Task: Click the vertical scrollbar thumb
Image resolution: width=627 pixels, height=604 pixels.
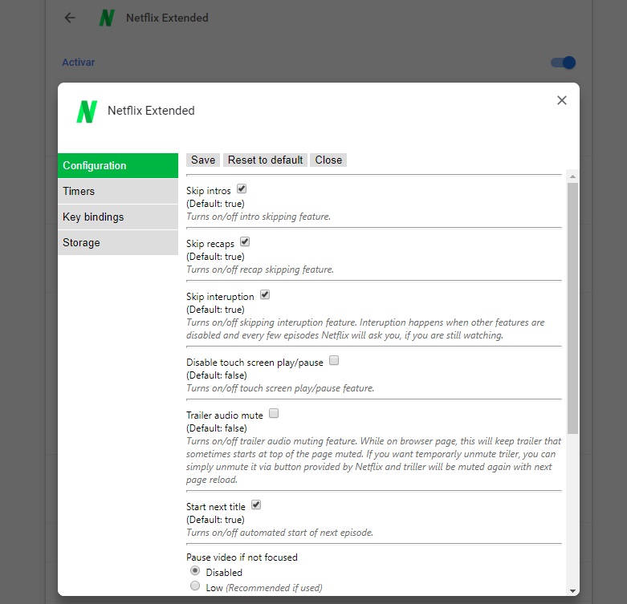Action: coord(572,308)
